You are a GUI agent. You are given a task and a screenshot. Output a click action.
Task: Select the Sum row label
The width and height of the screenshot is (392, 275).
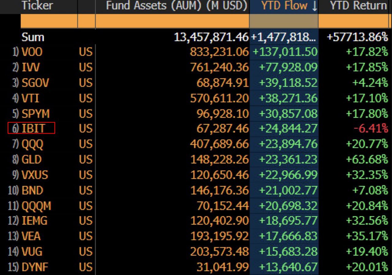[x=33, y=37]
